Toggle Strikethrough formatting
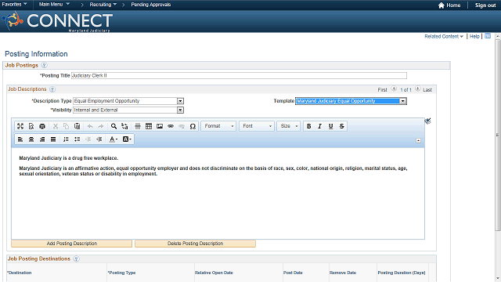Image resolution: width=501 pixels, height=282 pixels. point(341,126)
